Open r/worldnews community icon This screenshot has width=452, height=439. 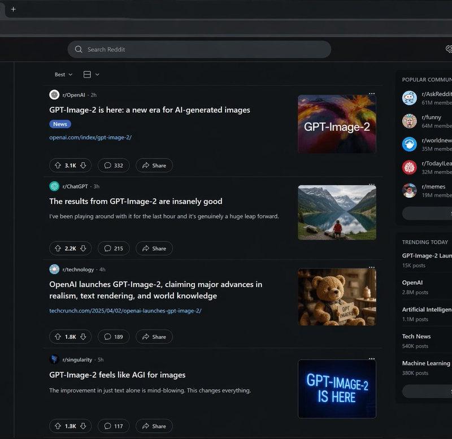[x=409, y=144]
